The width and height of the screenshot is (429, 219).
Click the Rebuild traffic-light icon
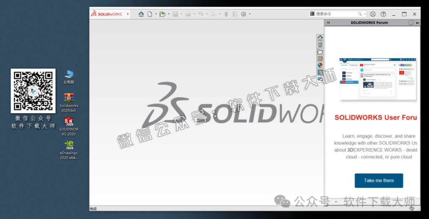point(226,14)
